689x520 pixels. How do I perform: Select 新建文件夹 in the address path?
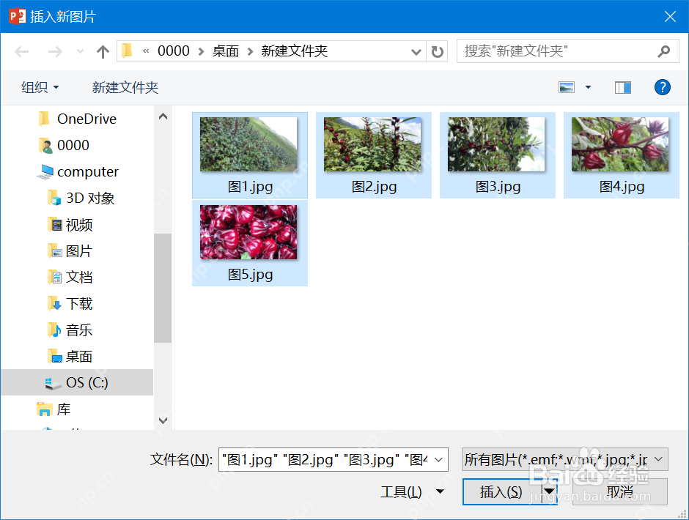pyautogui.click(x=295, y=51)
